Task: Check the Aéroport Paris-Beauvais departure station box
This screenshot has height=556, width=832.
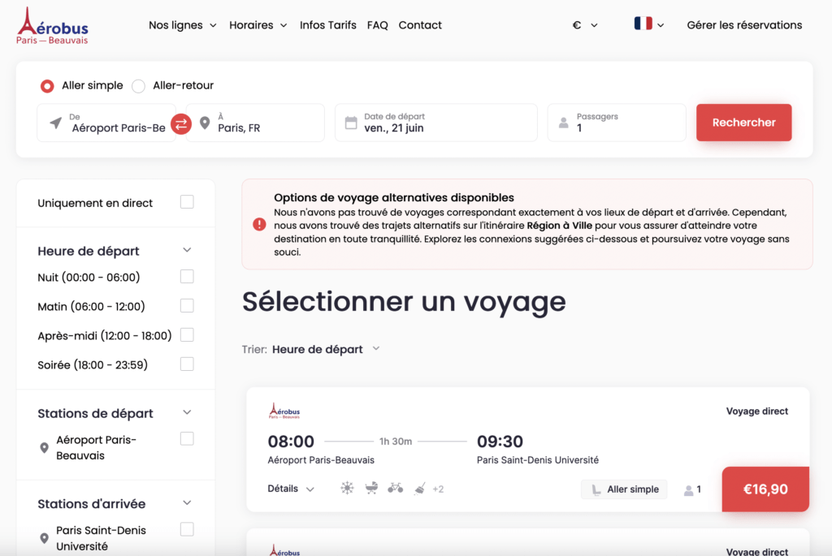Action: [187, 439]
